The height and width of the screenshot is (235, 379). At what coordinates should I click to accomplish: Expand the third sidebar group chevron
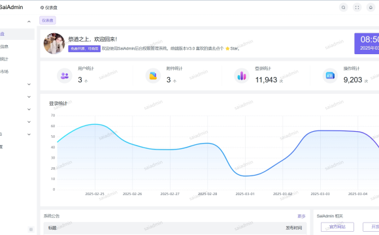tap(29, 97)
